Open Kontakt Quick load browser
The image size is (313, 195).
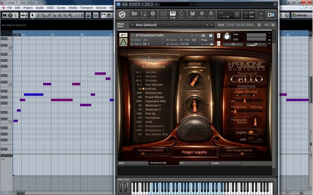click(x=181, y=15)
